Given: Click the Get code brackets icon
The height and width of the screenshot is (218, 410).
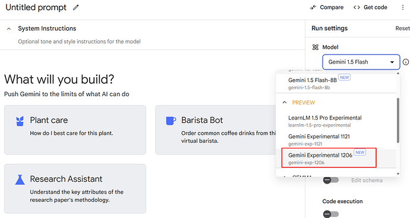Looking at the screenshot, I should (x=357, y=7).
